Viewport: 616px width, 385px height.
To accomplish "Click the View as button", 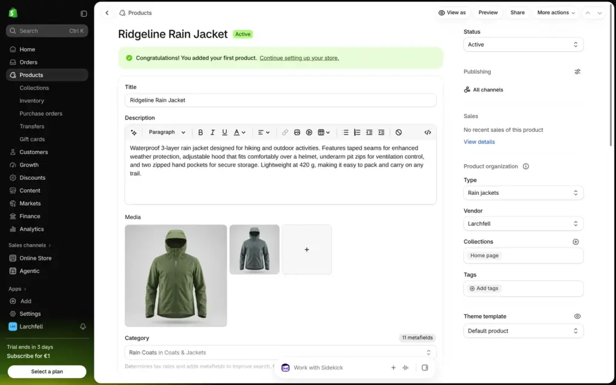I will (x=452, y=13).
